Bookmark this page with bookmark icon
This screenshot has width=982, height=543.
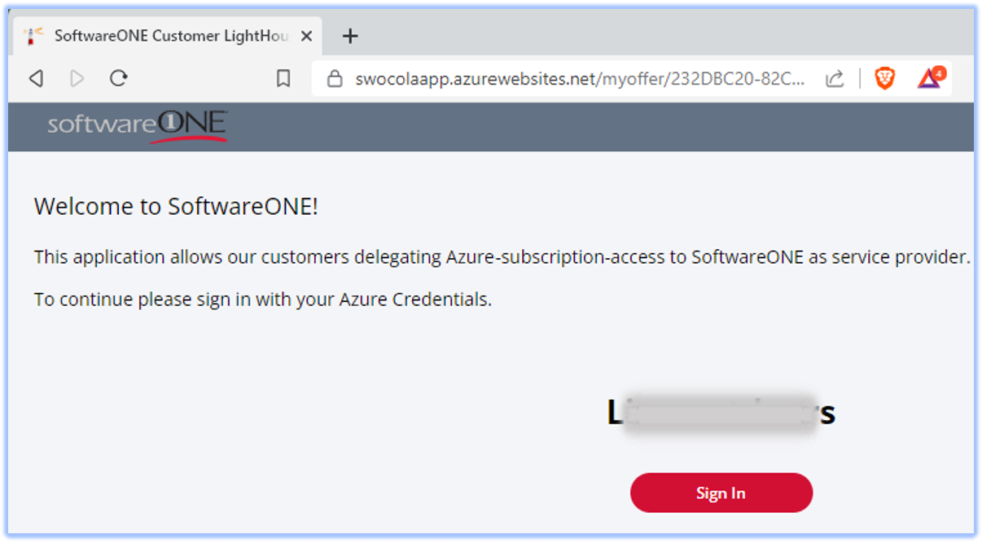[283, 78]
